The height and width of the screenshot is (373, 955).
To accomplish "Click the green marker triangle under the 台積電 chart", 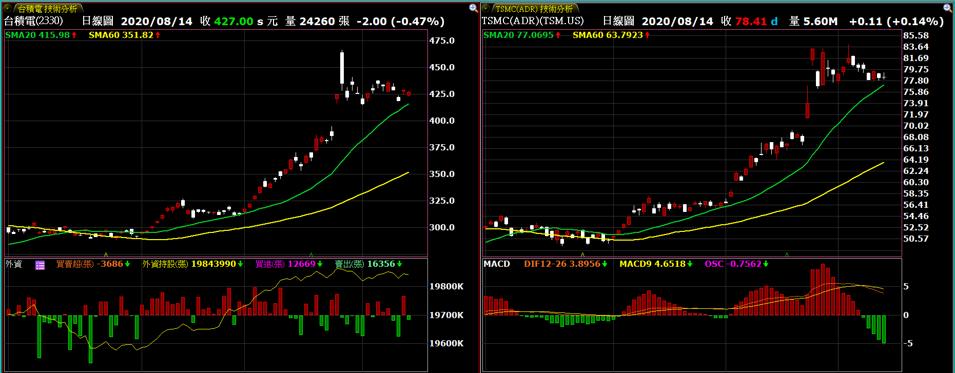I will pos(311,254).
